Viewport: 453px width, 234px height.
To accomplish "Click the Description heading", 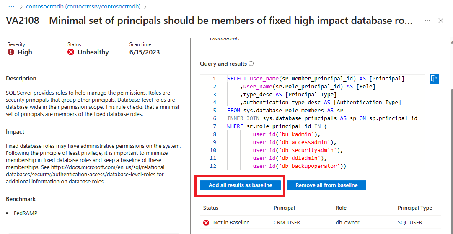I will click(x=21, y=78).
